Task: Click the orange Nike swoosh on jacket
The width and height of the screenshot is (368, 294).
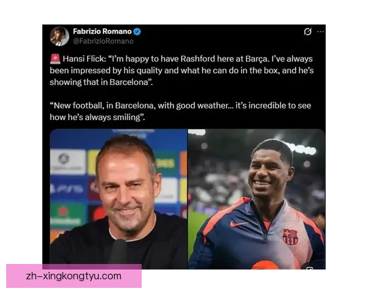Action: tap(238, 224)
